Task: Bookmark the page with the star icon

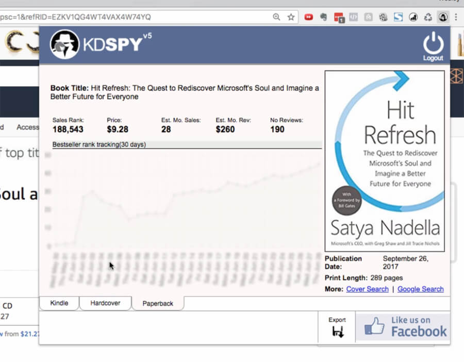Action: pyautogui.click(x=291, y=17)
